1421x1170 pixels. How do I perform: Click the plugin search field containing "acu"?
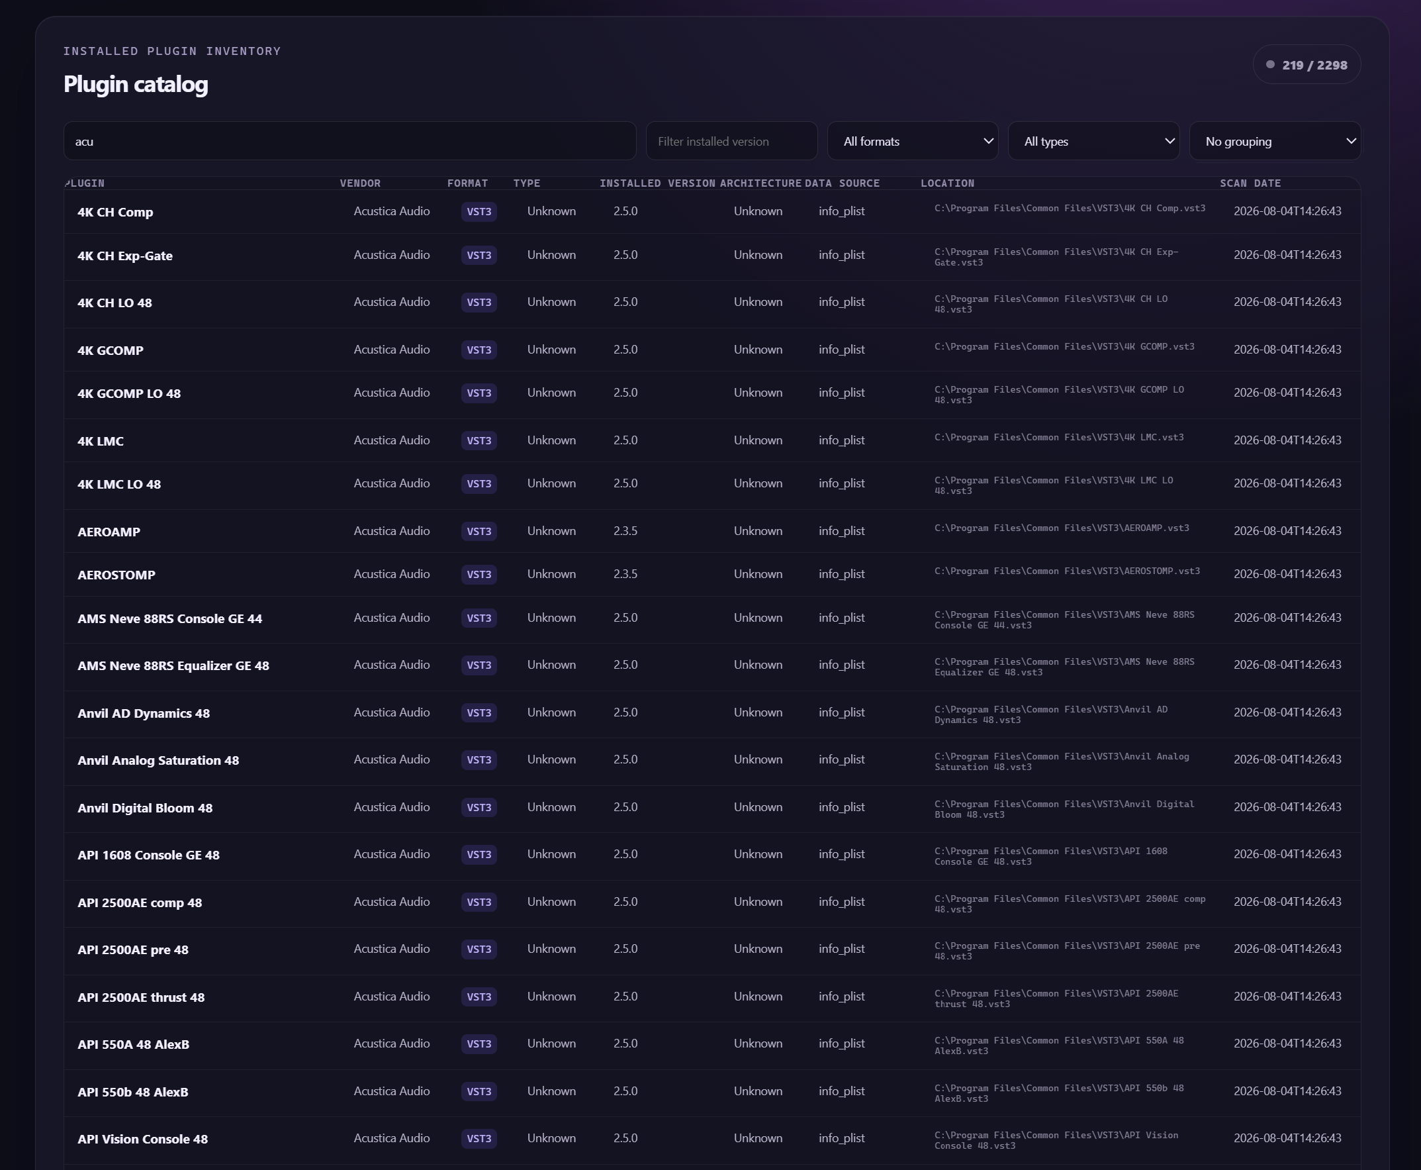pos(349,141)
